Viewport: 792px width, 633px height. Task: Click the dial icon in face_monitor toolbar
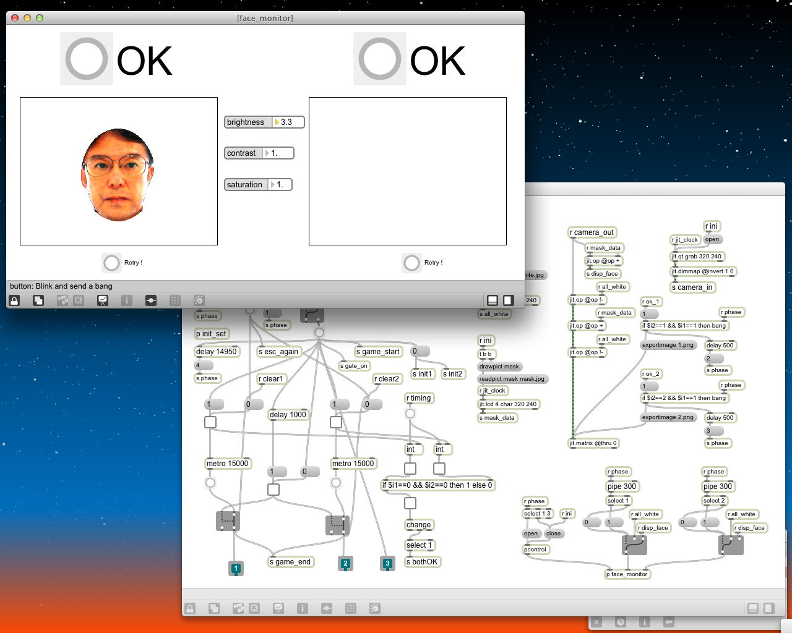click(199, 300)
